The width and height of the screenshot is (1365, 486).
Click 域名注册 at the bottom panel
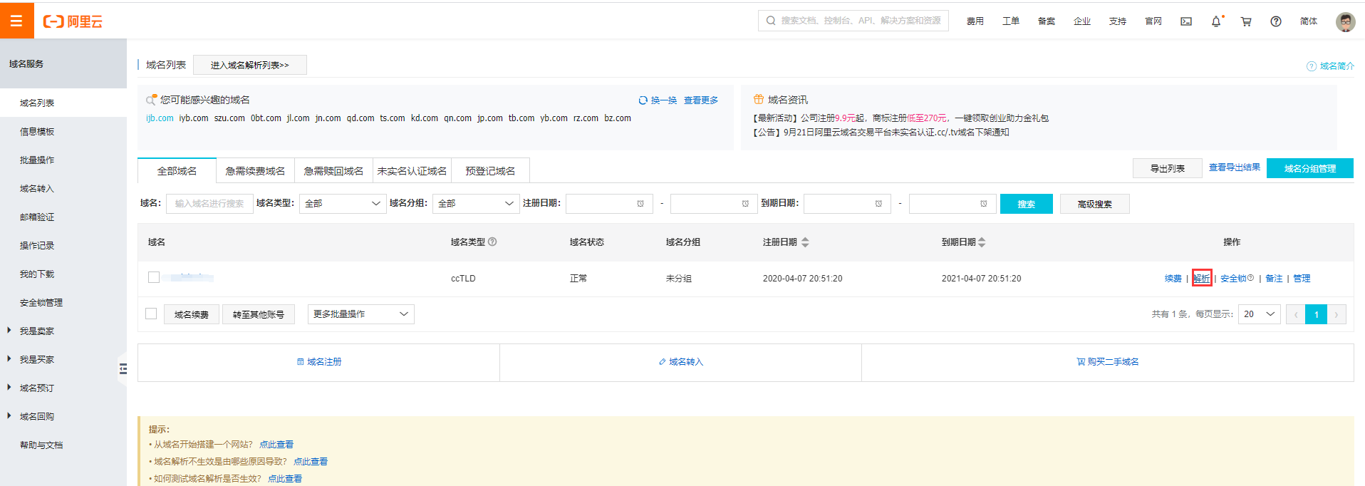(x=319, y=362)
